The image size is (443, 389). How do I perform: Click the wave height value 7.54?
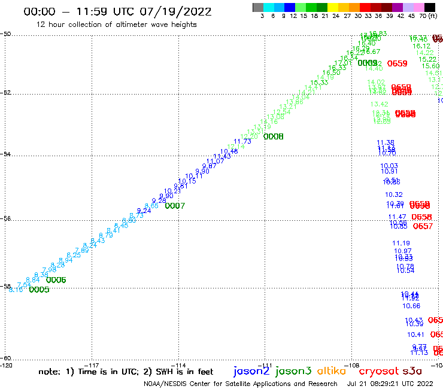pyautogui.click(x=24, y=285)
